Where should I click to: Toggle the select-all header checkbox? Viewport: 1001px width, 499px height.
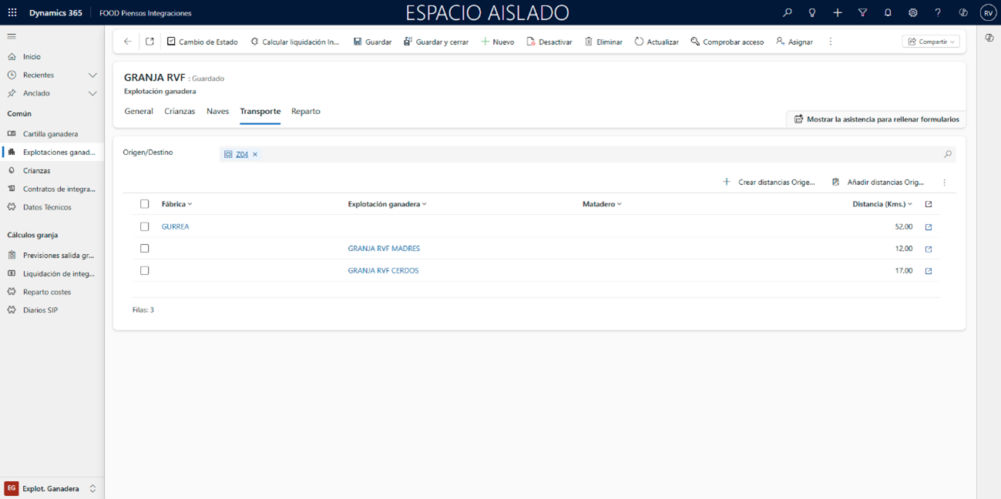pyautogui.click(x=144, y=204)
